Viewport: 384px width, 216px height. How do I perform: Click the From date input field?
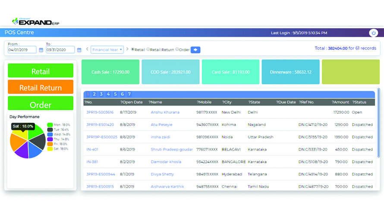point(22,50)
